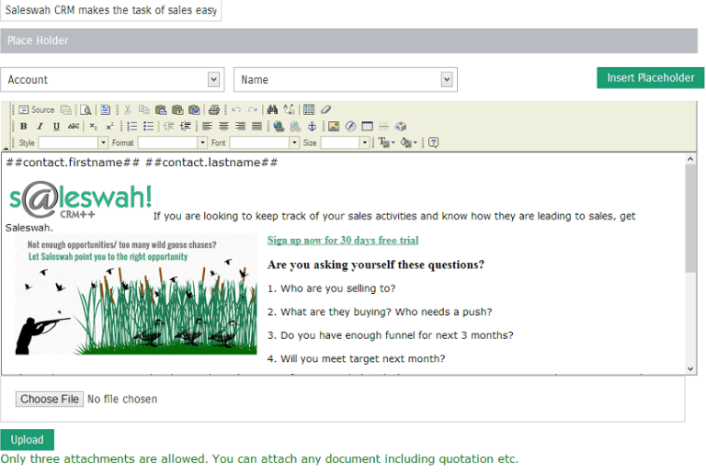
Task: Click Paste as plain text icon
Action: [177, 109]
